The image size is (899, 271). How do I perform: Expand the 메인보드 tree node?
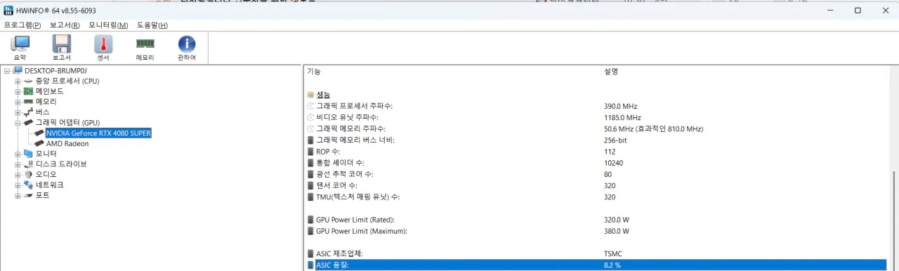point(18,91)
